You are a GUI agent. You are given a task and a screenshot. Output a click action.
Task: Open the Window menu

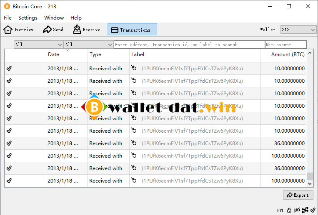pyautogui.click(x=54, y=18)
